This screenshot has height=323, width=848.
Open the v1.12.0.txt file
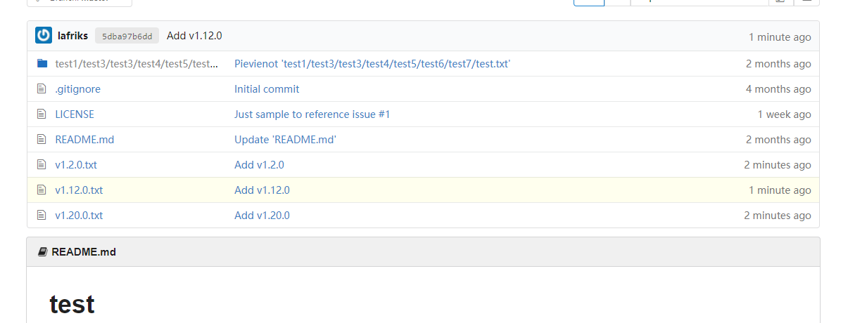pyautogui.click(x=79, y=190)
